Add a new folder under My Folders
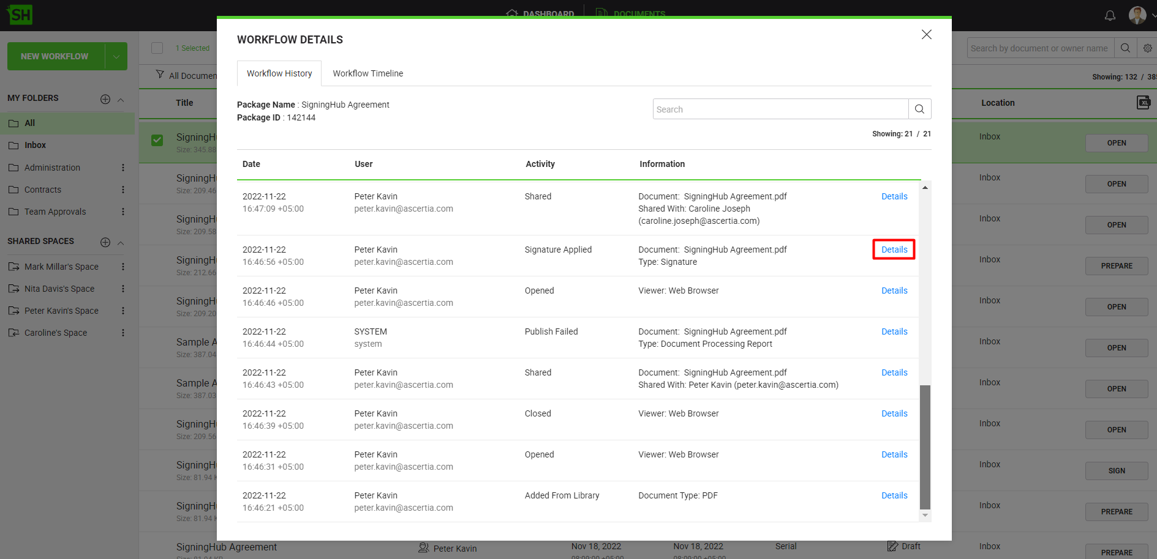Viewport: 1157px width, 559px height. pyautogui.click(x=105, y=99)
